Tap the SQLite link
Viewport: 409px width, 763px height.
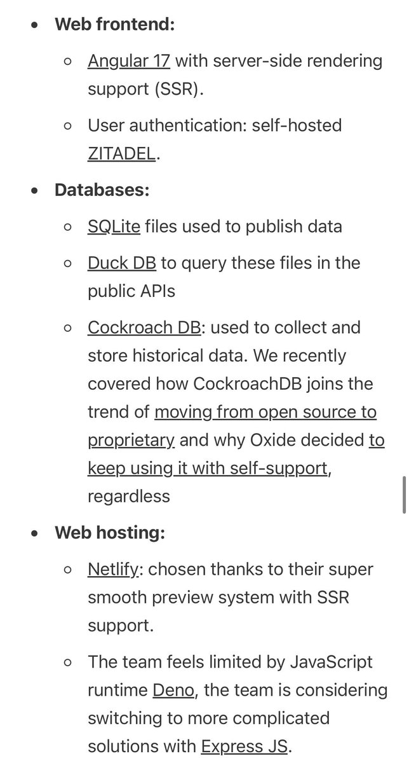point(114,226)
